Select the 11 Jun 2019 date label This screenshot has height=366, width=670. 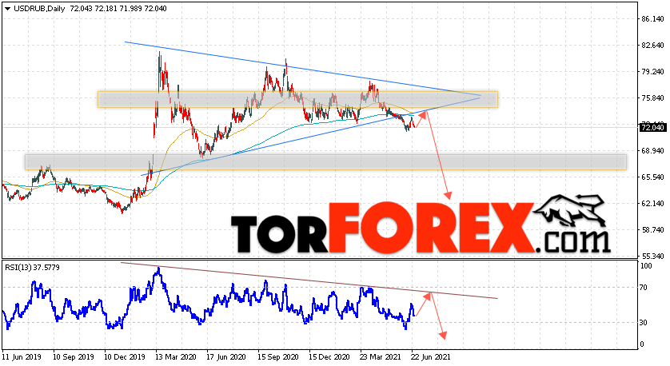tap(22, 356)
